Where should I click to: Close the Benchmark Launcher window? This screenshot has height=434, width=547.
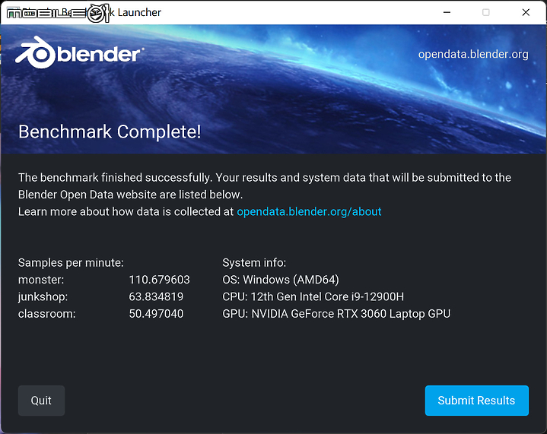click(x=526, y=12)
